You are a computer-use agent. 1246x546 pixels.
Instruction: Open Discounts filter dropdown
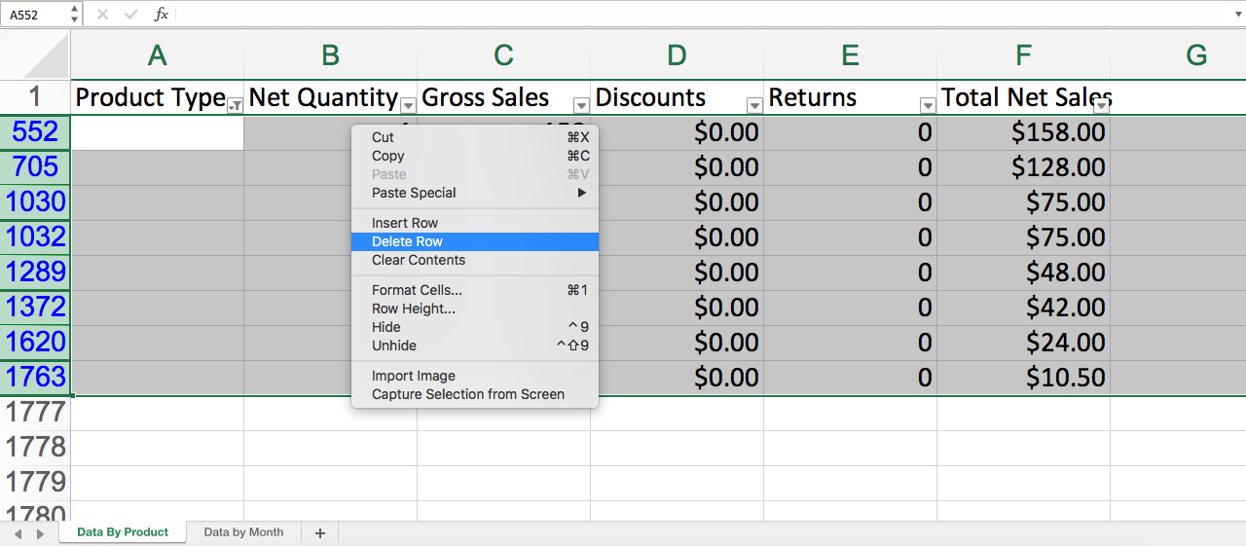tap(754, 105)
